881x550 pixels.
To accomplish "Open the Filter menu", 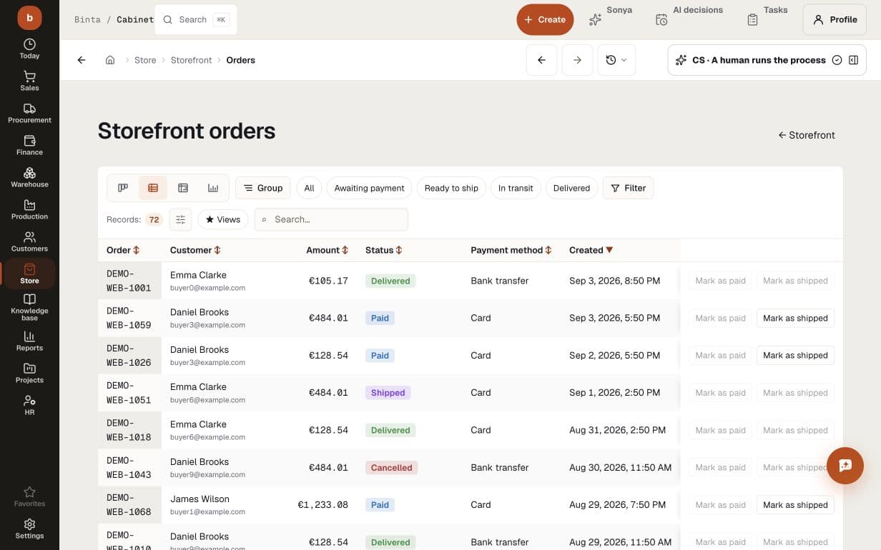I will (628, 188).
